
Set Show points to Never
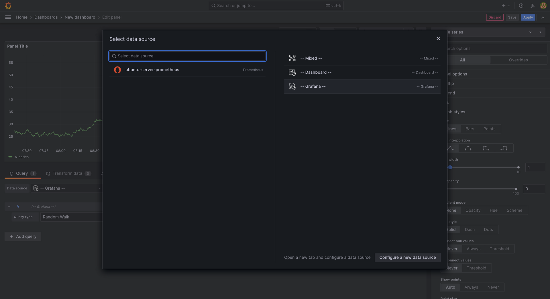point(493,287)
